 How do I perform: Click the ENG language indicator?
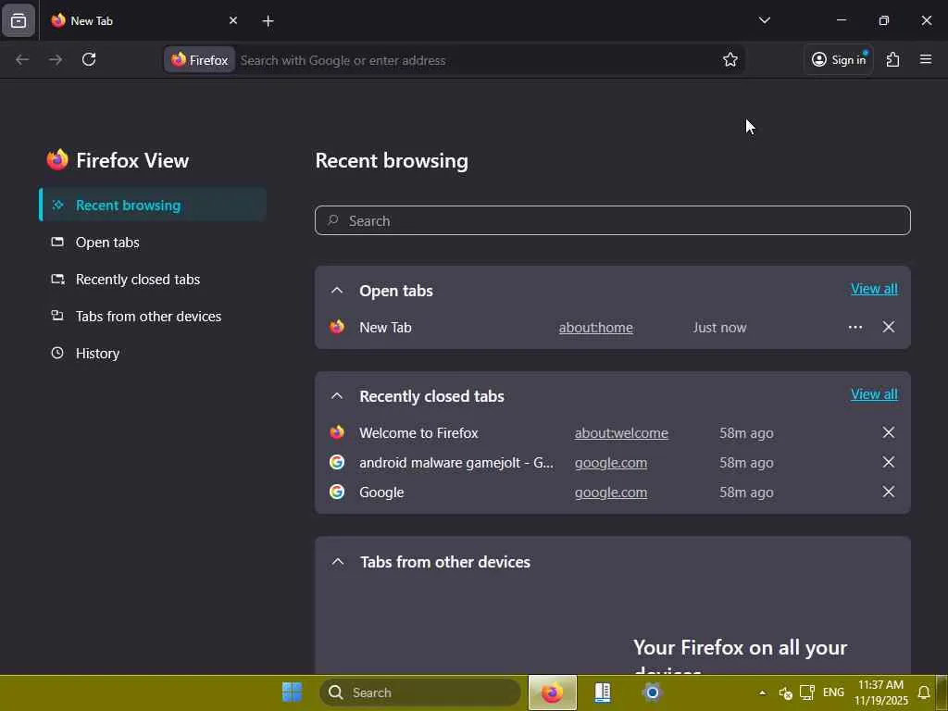tap(833, 692)
